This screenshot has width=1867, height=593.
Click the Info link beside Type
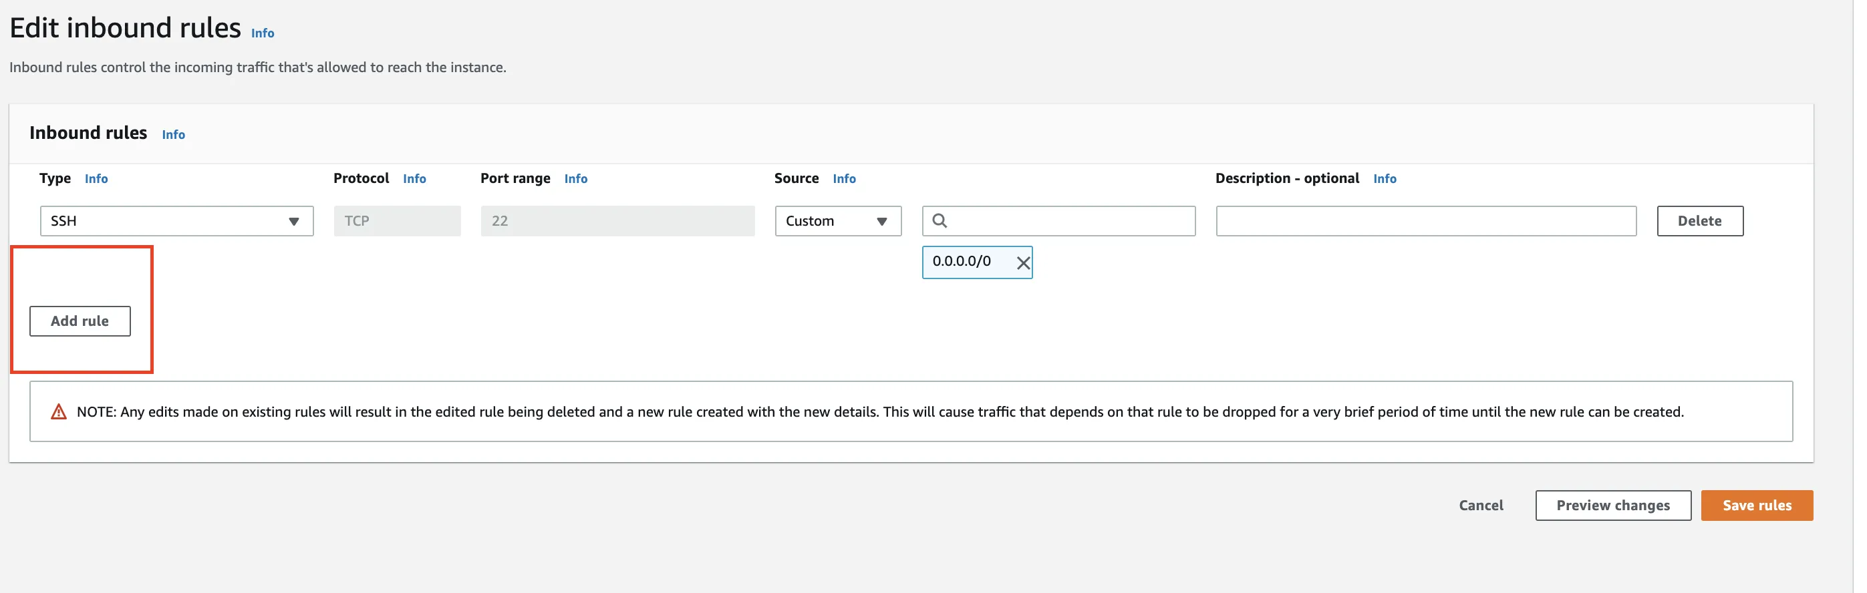[x=96, y=179]
